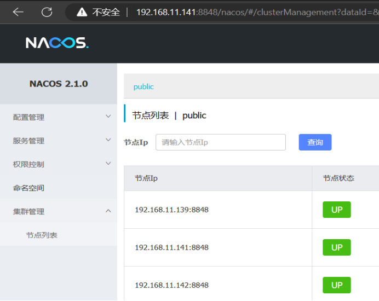This screenshot has width=379, height=301.
Task: Reload the page with the refresh icon
Action: pyautogui.click(x=47, y=12)
